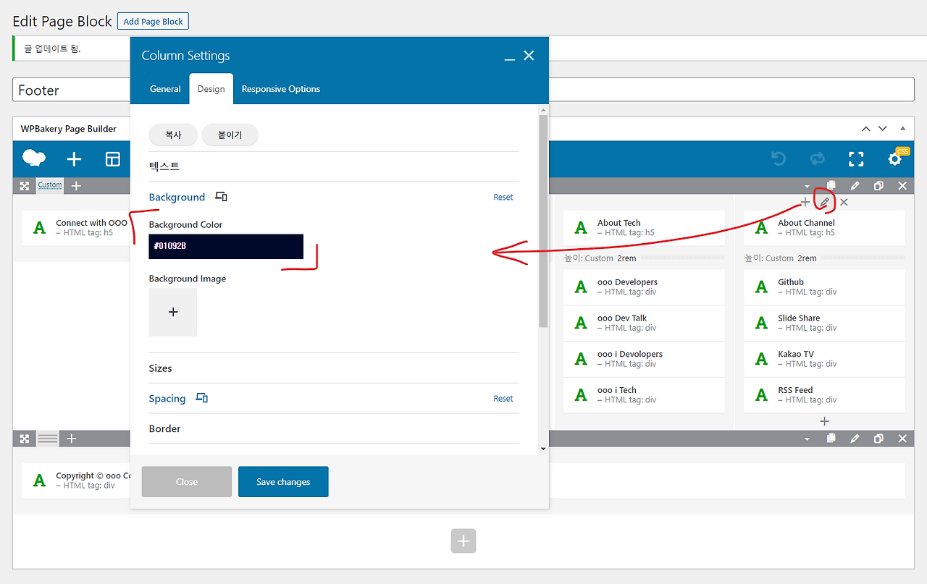Edit the Copyright row with pencil
This screenshot has height=584, width=927.
855,439
